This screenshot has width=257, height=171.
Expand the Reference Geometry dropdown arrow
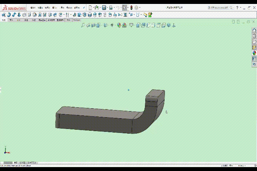tap(134, 15)
